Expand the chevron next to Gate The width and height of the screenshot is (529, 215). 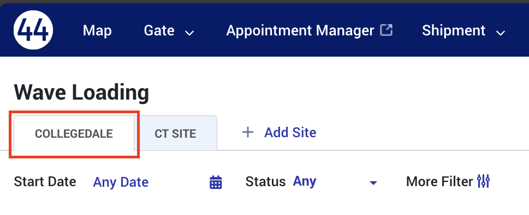(190, 33)
